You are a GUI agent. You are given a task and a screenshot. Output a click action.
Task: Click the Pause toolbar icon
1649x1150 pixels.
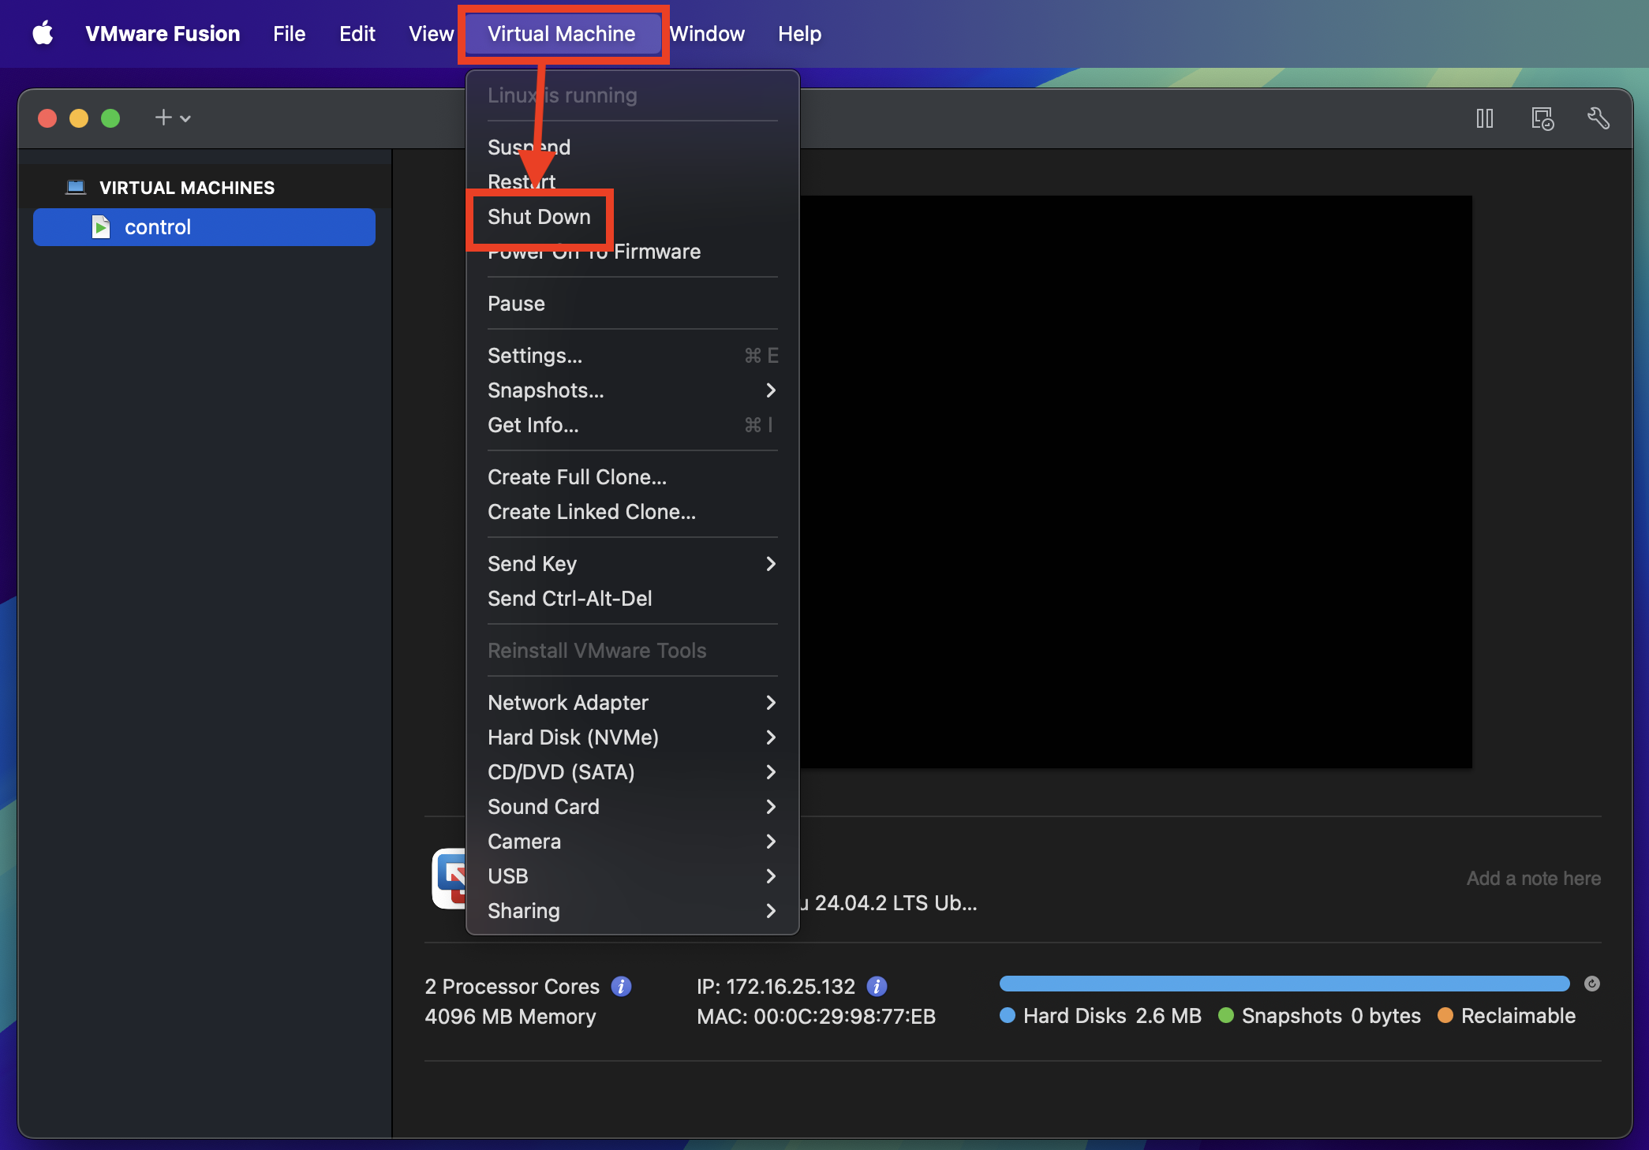(1484, 118)
